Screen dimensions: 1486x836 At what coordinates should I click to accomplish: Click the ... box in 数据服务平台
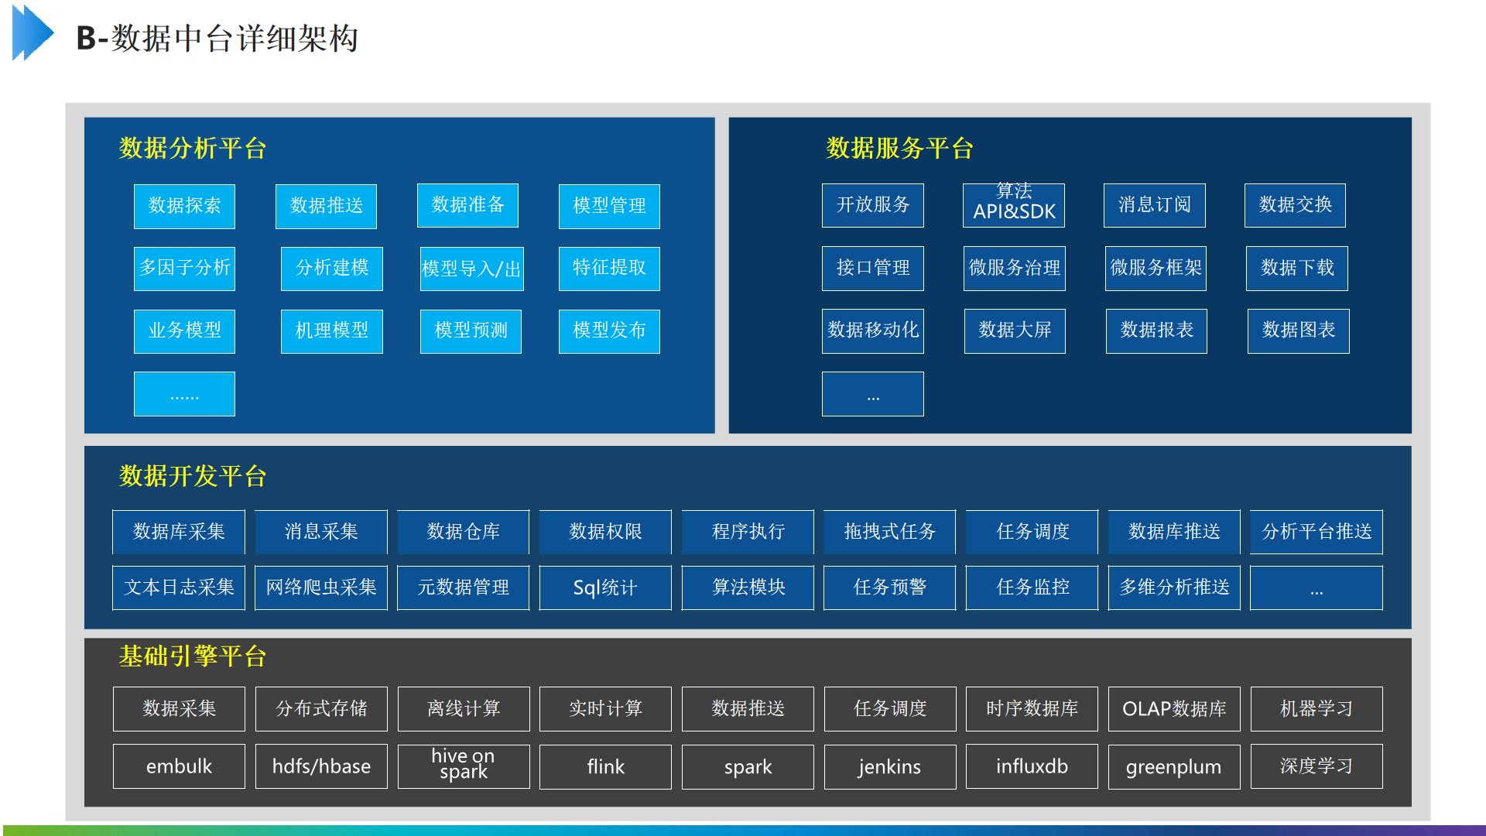[x=873, y=394]
